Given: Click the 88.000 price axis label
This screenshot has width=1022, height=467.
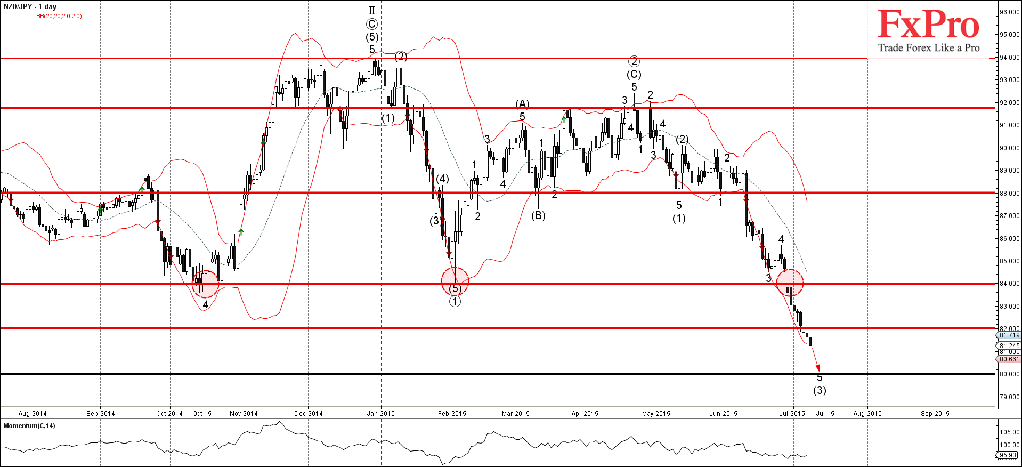Looking at the screenshot, I should tap(1010, 194).
